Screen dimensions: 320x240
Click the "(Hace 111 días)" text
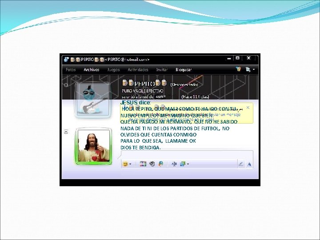click(195, 97)
